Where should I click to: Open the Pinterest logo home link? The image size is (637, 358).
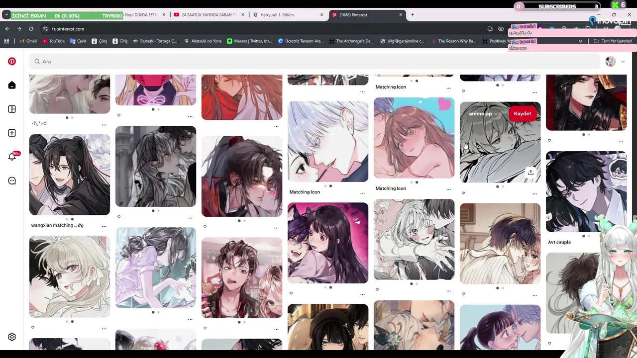pos(12,62)
